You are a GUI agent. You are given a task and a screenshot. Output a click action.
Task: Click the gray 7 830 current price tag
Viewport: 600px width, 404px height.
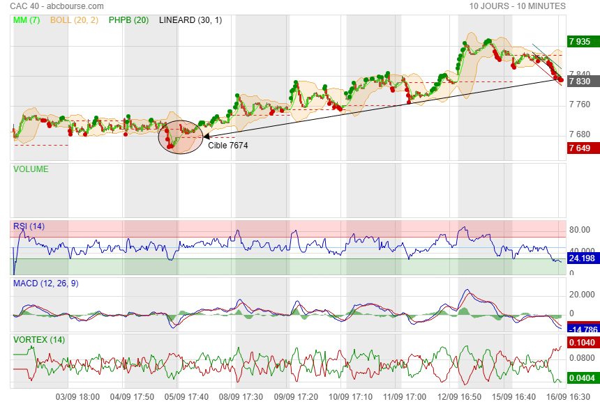tap(581, 81)
